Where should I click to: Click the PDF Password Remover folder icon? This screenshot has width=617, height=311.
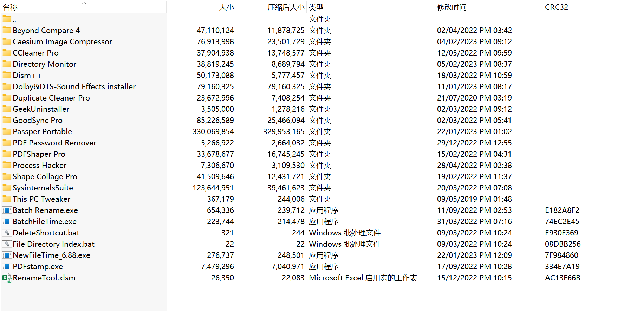point(7,142)
